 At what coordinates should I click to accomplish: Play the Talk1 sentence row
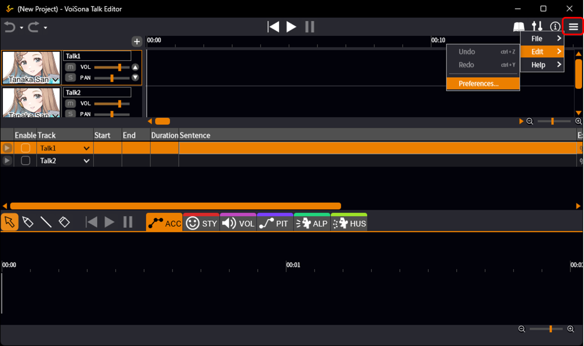click(7, 148)
